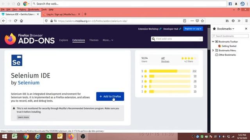The height and width of the screenshot is (140, 250).
Task: Bookmark this page with star icon
Action: 202,21
